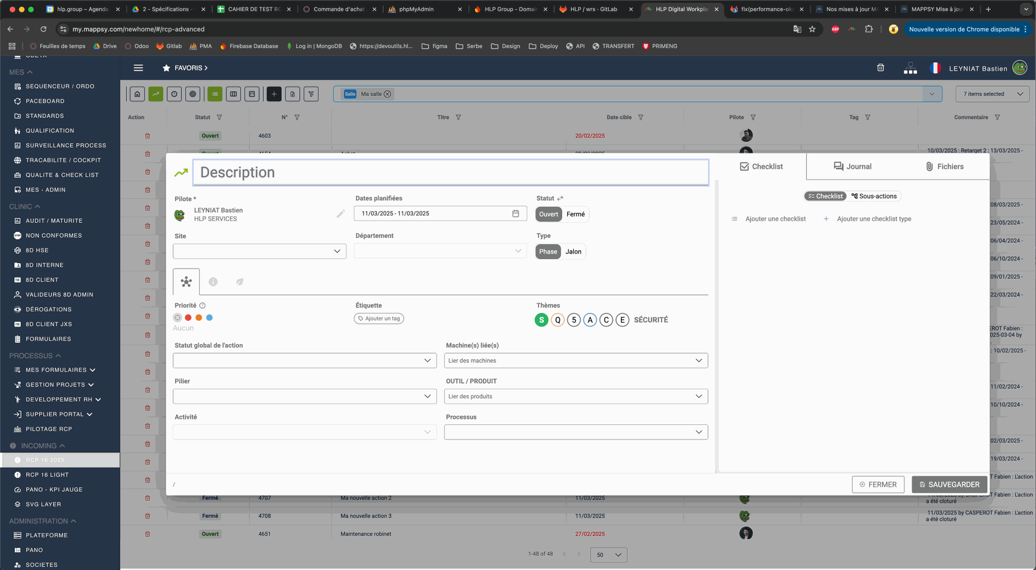Set the Statut to Fermé

575,214
